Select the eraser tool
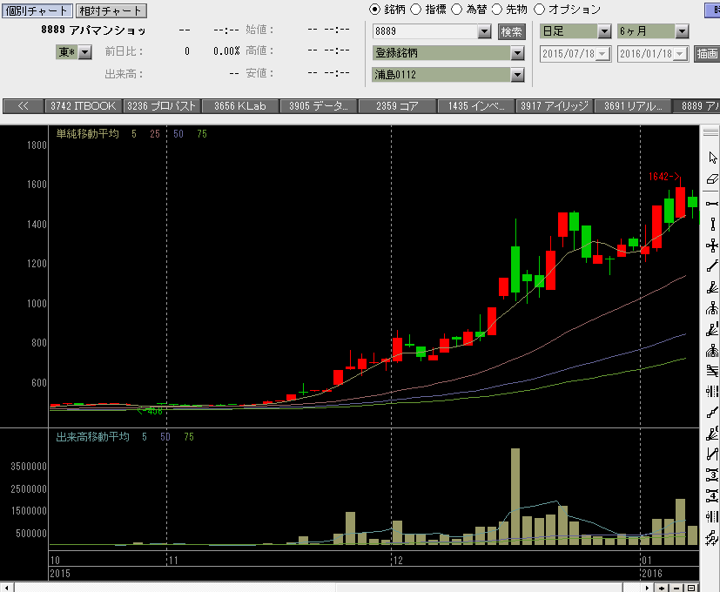 tap(712, 179)
